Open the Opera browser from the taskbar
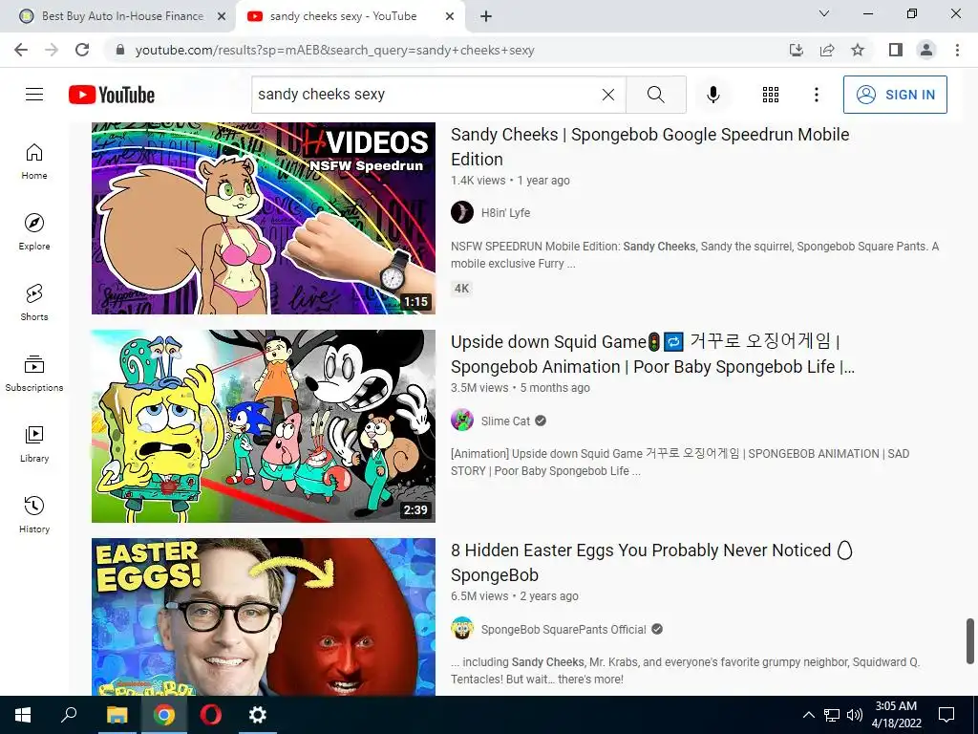This screenshot has height=734, width=978. pyautogui.click(x=211, y=715)
